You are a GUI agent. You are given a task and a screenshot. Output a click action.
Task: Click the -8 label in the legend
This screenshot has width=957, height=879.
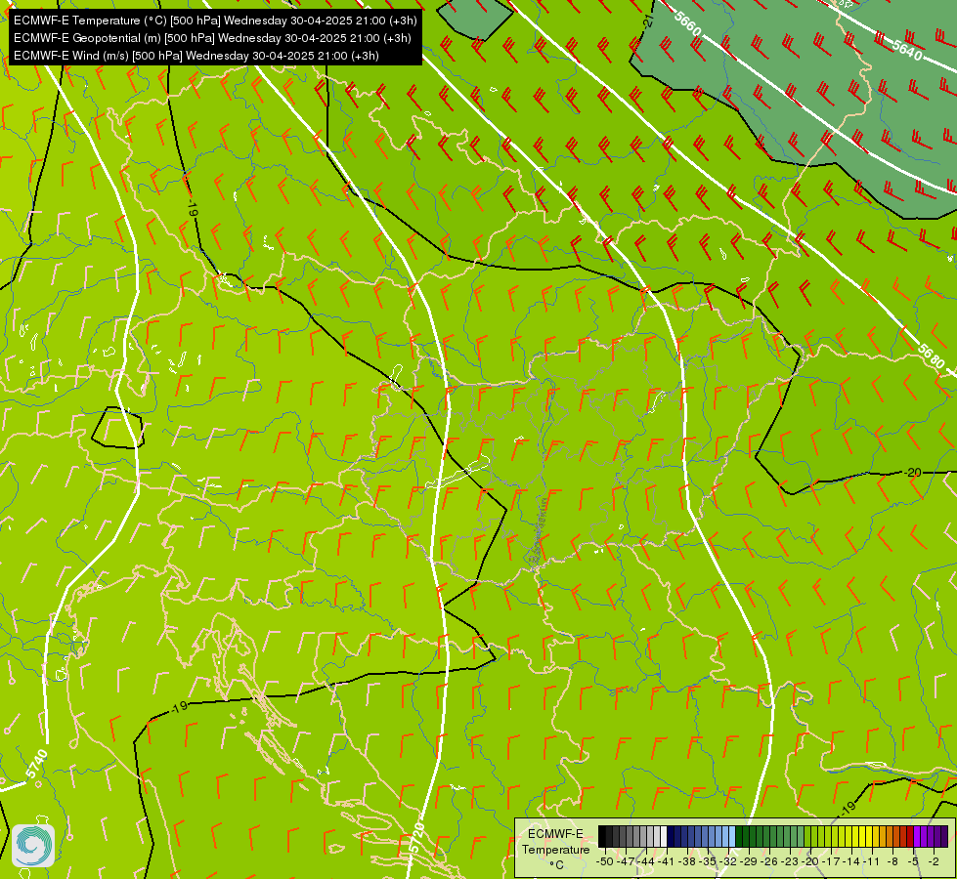click(892, 861)
